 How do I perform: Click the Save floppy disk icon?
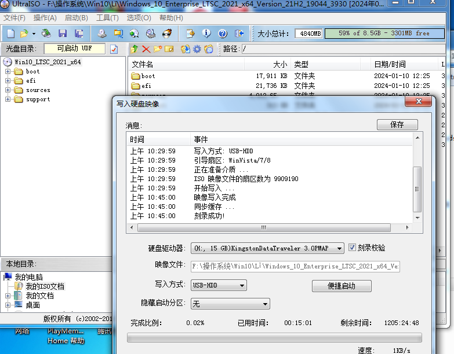[63, 34]
